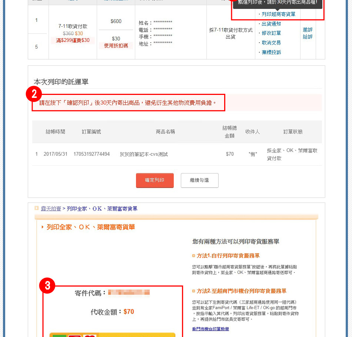Viewport: 352px width, 337px height.
Task: Click the 結帳時間 column header
Action: click(56, 132)
